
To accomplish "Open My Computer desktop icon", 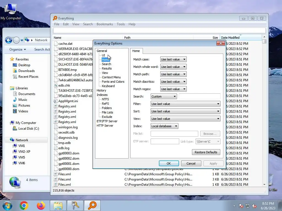I will coord(10,11).
